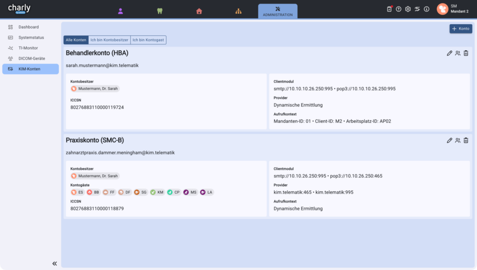Show the info icon in header

pyautogui.click(x=427, y=9)
